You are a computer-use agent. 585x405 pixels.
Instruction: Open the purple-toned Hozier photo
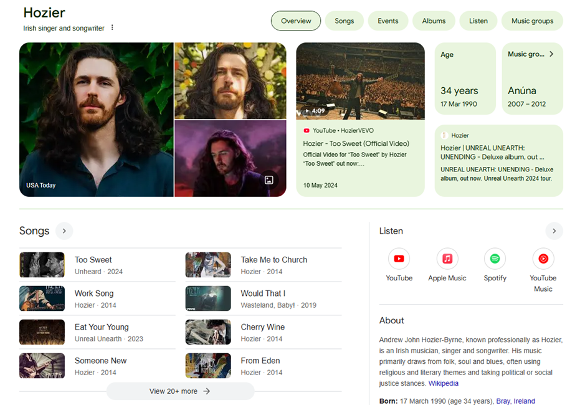tap(231, 159)
